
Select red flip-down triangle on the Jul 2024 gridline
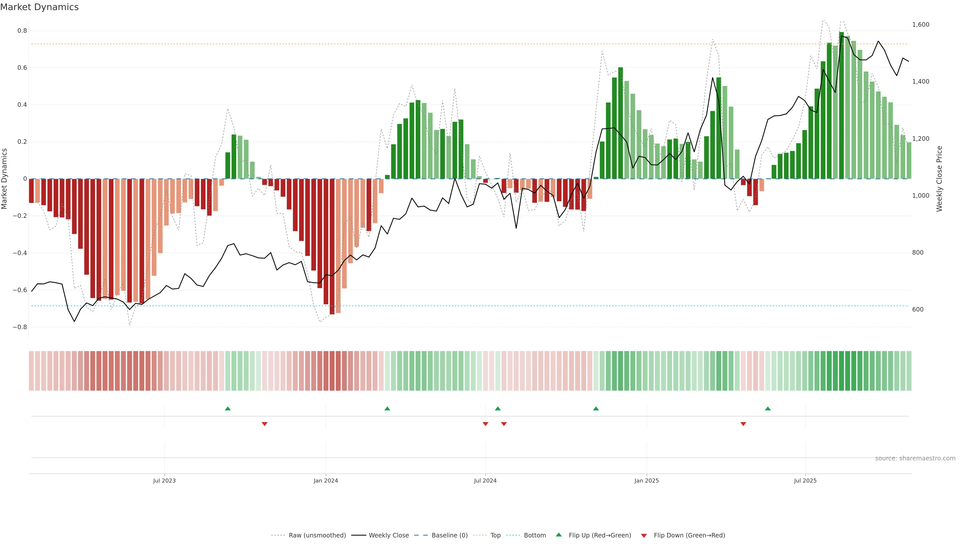coord(486,424)
